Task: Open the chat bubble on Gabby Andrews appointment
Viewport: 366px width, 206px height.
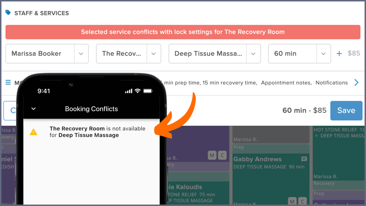Action: pyautogui.click(x=304, y=159)
